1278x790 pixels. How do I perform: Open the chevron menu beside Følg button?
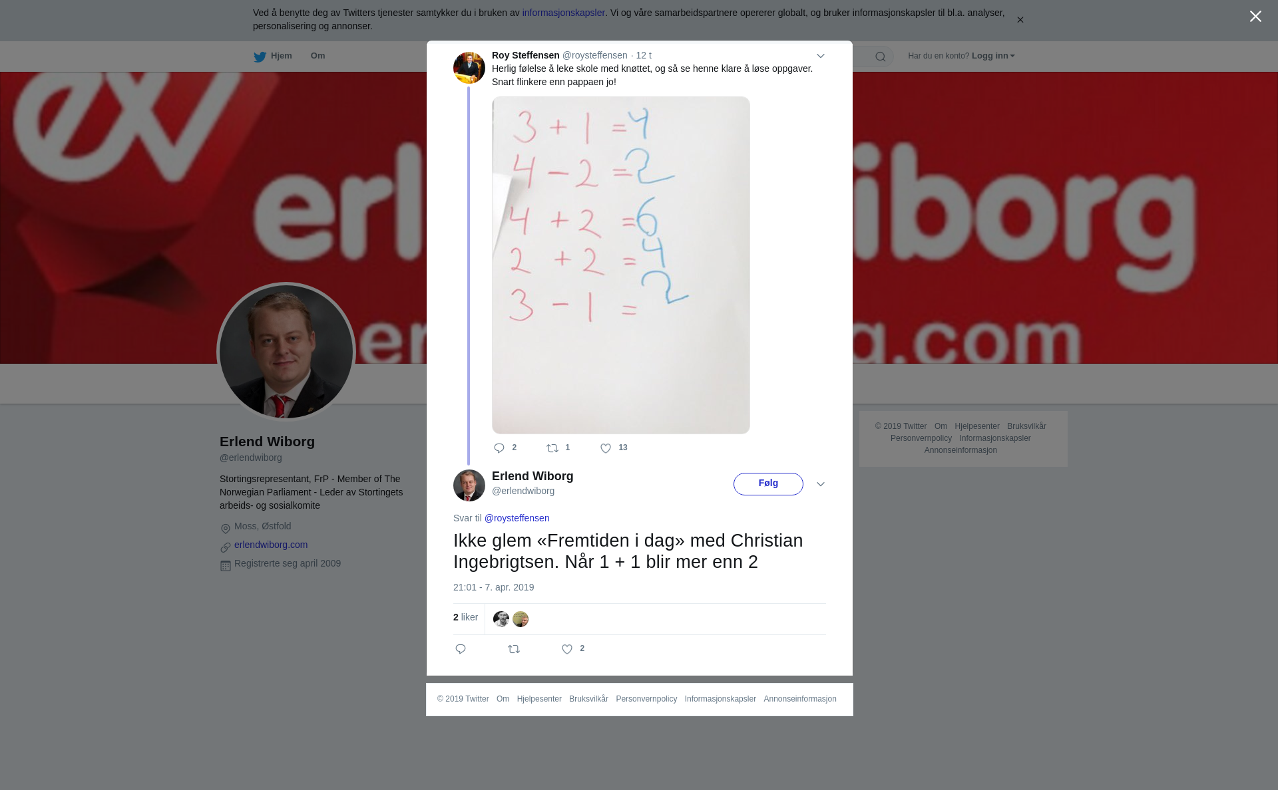(x=821, y=484)
